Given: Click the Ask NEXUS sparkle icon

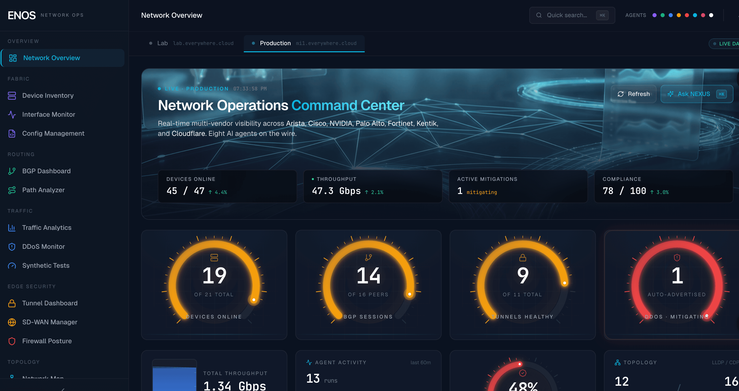Looking at the screenshot, I should coord(670,94).
